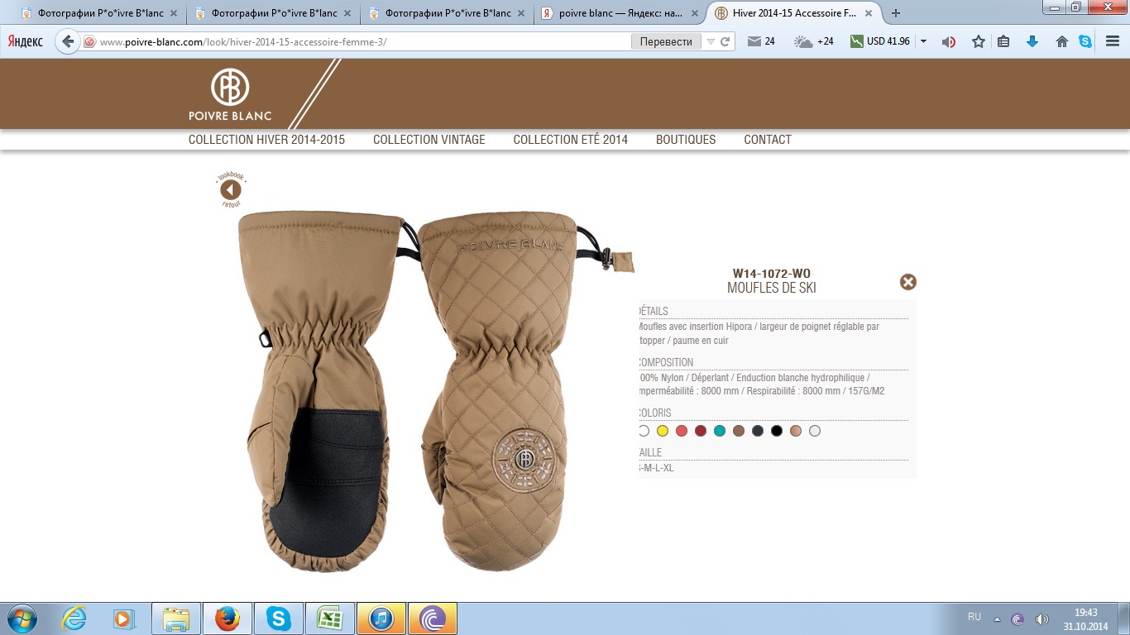Choose the coral red colour swatch

point(682,431)
